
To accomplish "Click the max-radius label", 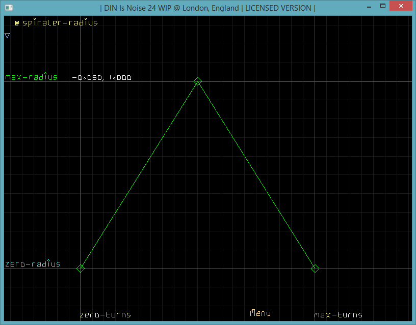I will coord(31,77).
